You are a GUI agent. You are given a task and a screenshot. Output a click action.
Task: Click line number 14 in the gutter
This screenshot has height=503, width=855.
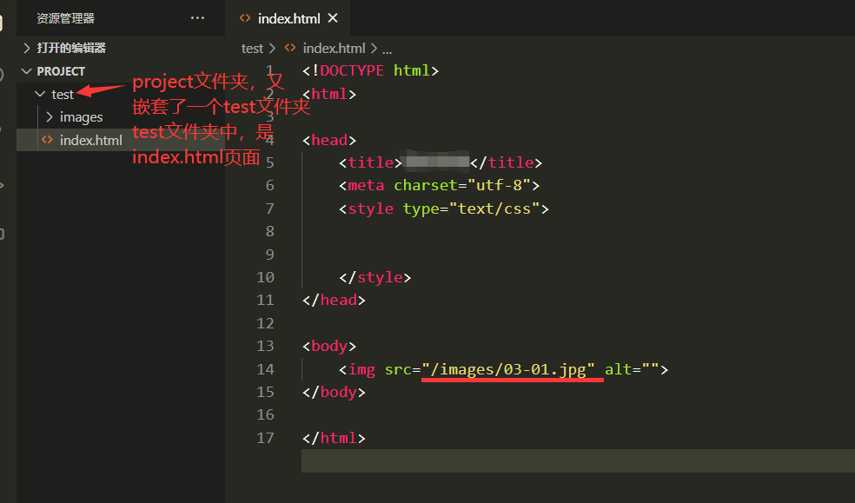[x=265, y=369]
